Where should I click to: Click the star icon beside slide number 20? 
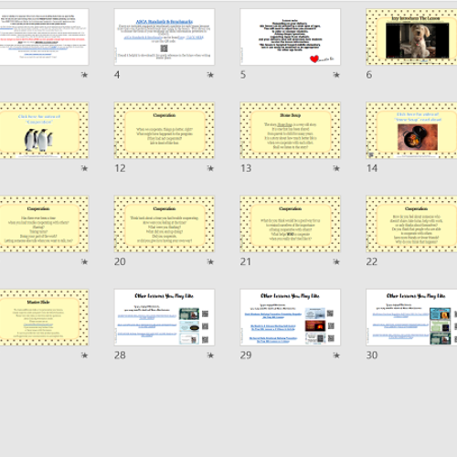pos(210,261)
